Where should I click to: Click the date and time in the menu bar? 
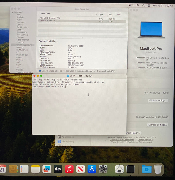click(x=163, y=6)
